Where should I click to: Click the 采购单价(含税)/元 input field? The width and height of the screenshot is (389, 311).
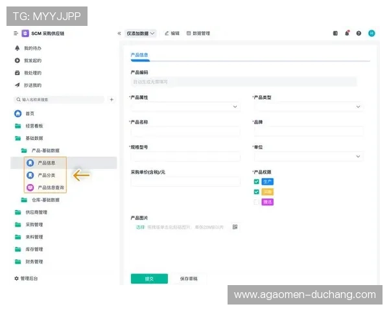coord(185,181)
